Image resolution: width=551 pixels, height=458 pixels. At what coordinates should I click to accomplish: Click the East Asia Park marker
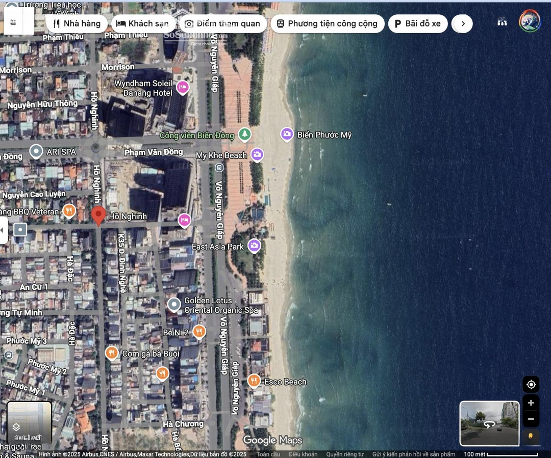(x=254, y=246)
